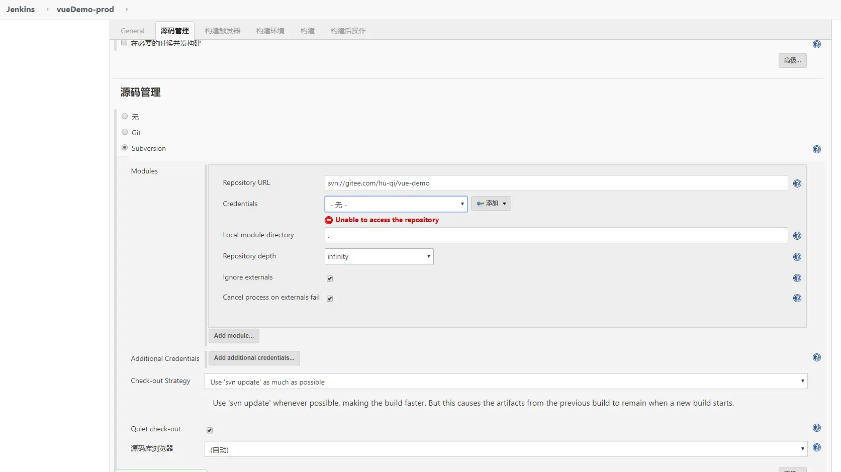Expand the 添加 credentials dropdown button

point(491,204)
